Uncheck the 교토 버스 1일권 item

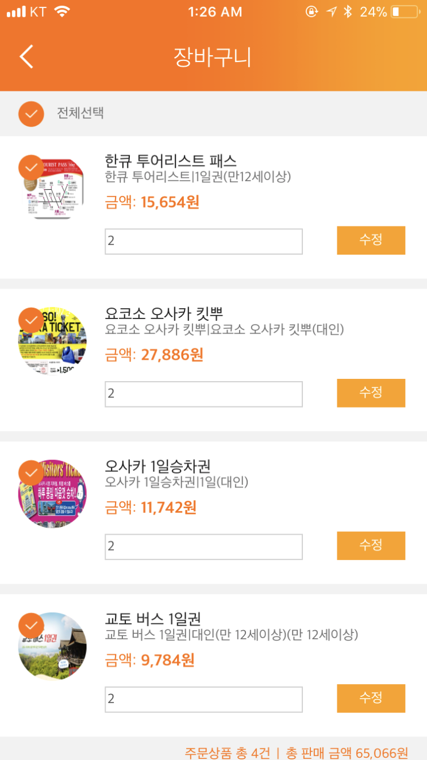tap(31, 625)
